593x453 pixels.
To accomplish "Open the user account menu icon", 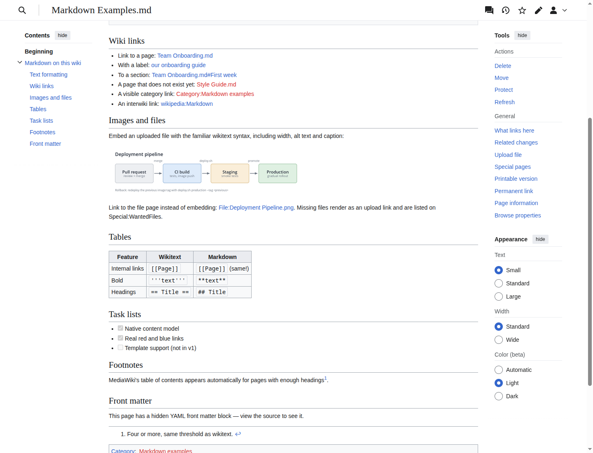I will [553, 10].
